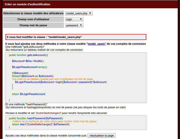Click code line '$tLoginPassAccount=array();'
180x139 pixels.
click(x=30, y=67)
